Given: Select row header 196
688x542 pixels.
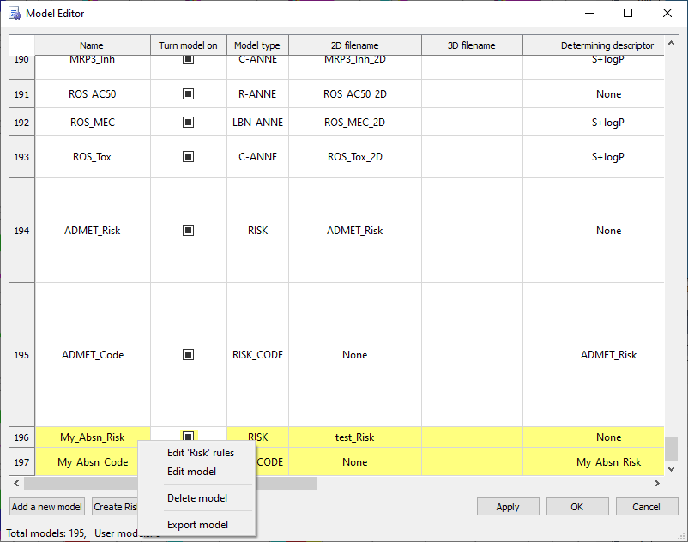Looking at the screenshot, I should pyautogui.click(x=21, y=437).
